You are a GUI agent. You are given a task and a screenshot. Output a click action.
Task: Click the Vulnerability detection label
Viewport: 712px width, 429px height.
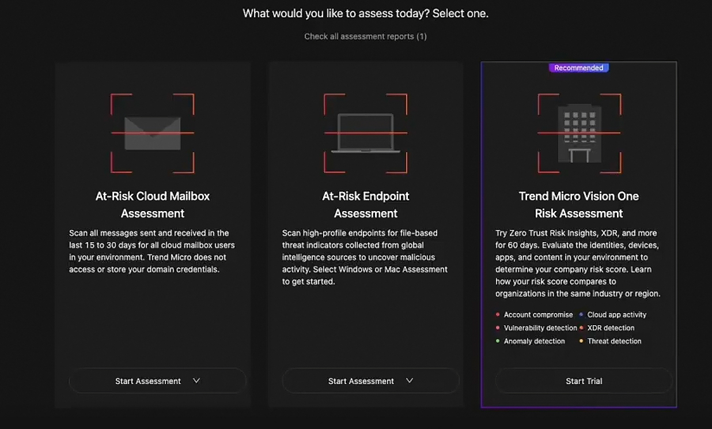(x=540, y=328)
